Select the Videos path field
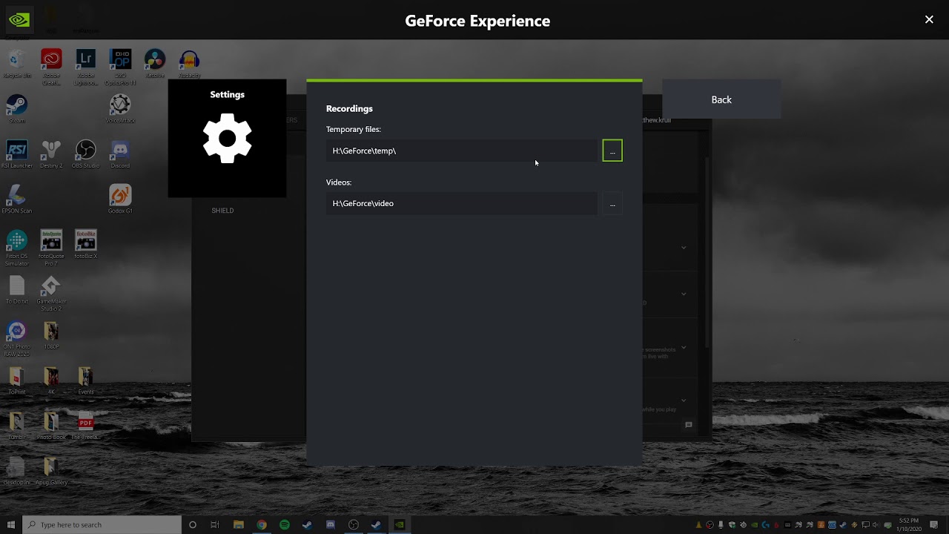This screenshot has width=949, height=534. click(x=462, y=203)
